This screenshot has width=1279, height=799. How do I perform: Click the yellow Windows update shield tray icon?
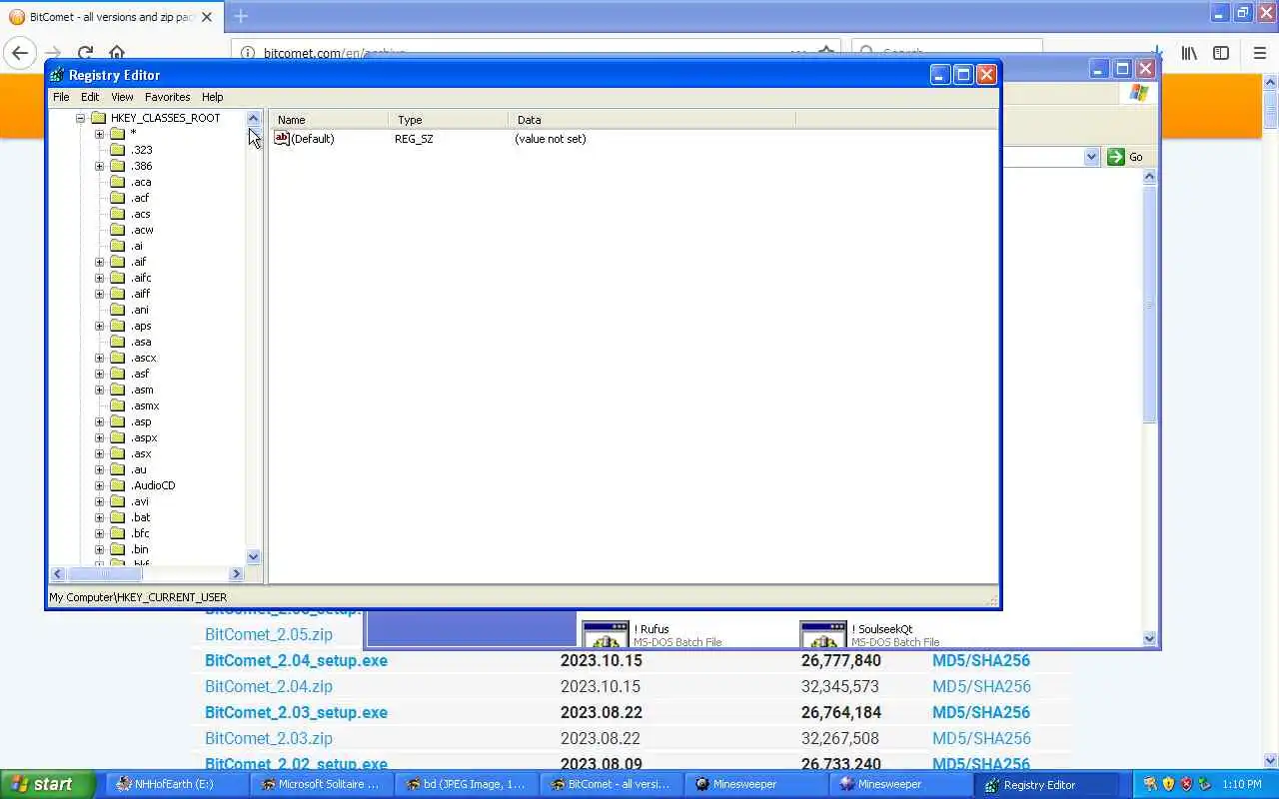(1168, 784)
